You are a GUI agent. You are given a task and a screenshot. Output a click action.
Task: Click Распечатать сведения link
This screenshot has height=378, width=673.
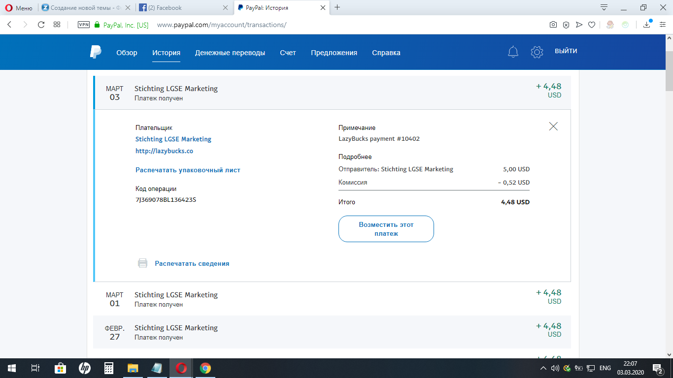tap(192, 263)
